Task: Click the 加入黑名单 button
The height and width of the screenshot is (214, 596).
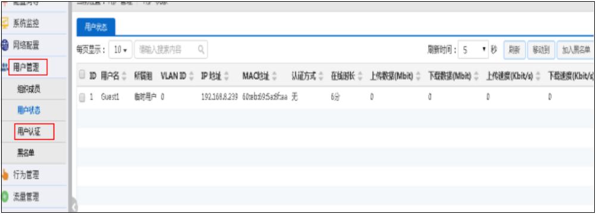Action: tap(575, 50)
